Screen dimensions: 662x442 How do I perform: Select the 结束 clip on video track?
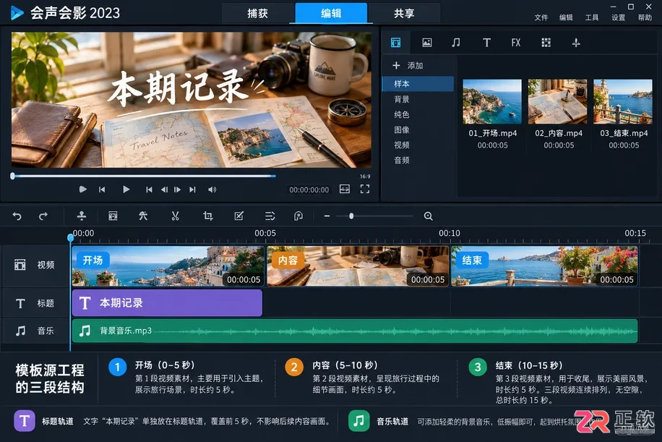point(544,266)
